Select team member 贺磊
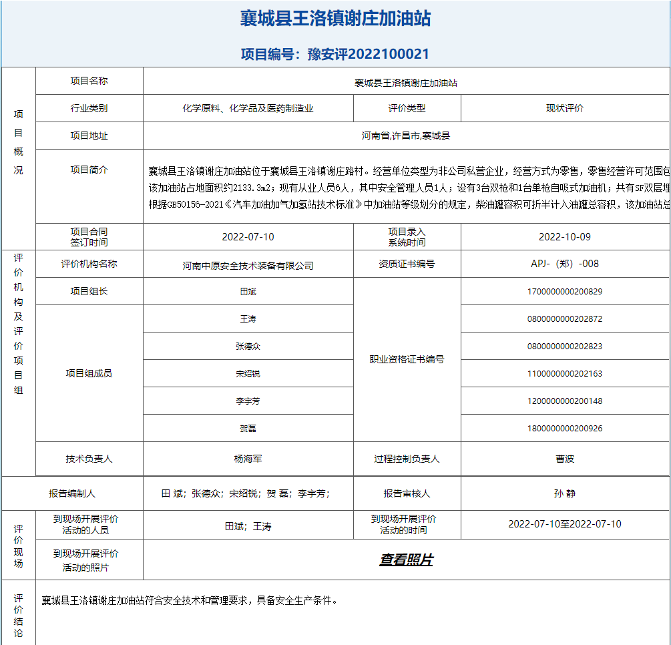Viewport: 671px width, 645px height. [248, 429]
